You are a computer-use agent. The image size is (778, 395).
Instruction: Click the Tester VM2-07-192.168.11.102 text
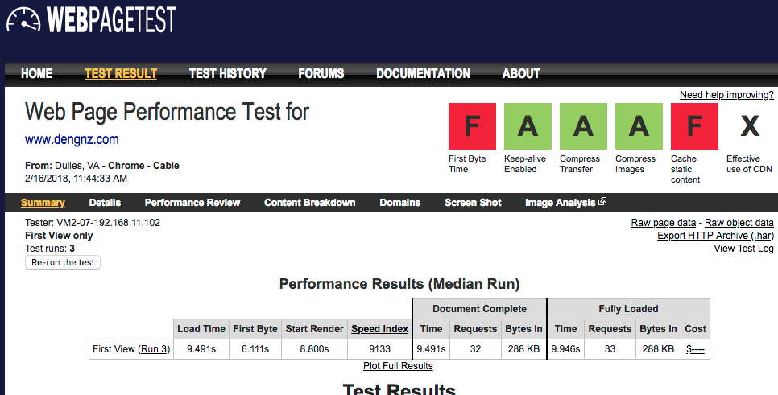(x=93, y=223)
